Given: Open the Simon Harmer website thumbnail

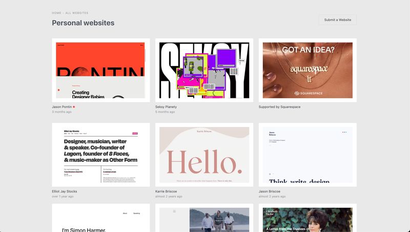Looking at the screenshot, I should pos(100,219).
